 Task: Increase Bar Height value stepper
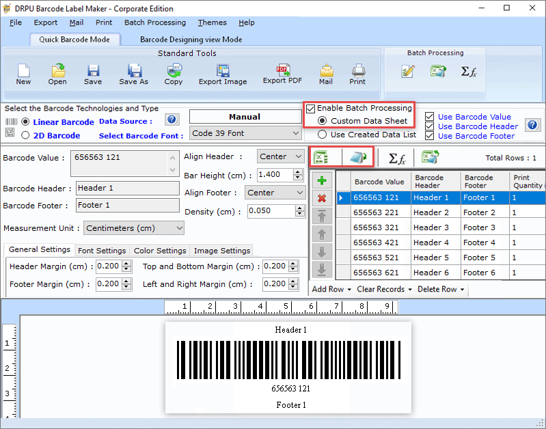coord(298,171)
